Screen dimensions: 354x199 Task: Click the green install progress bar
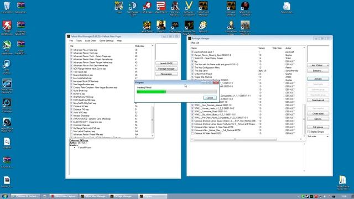click(x=177, y=92)
